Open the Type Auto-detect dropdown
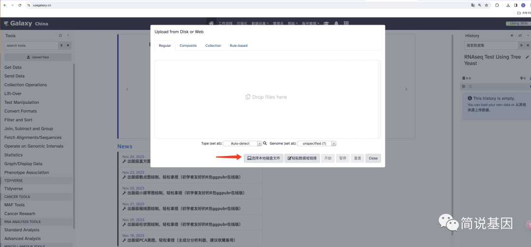The height and width of the screenshot is (247, 531). [x=242, y=144]
